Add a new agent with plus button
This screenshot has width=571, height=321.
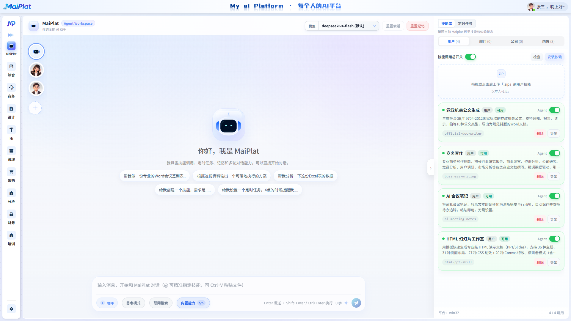(x=35, y=108)
